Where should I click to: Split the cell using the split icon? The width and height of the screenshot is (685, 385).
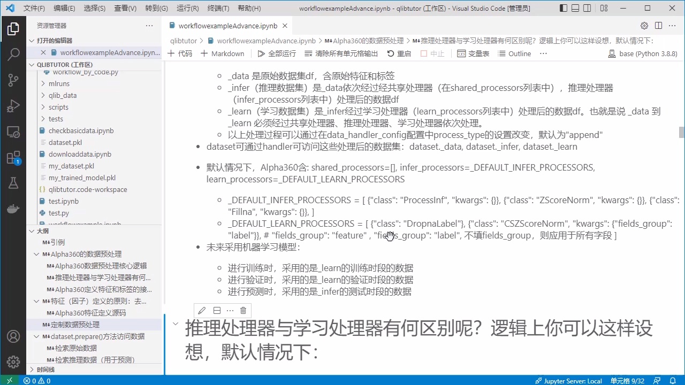[217, 310]
